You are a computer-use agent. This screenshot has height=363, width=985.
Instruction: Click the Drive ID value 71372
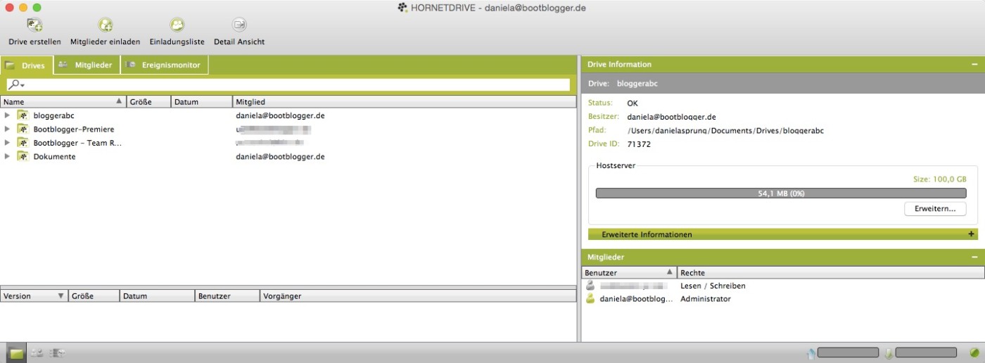(x=639, y=144)
